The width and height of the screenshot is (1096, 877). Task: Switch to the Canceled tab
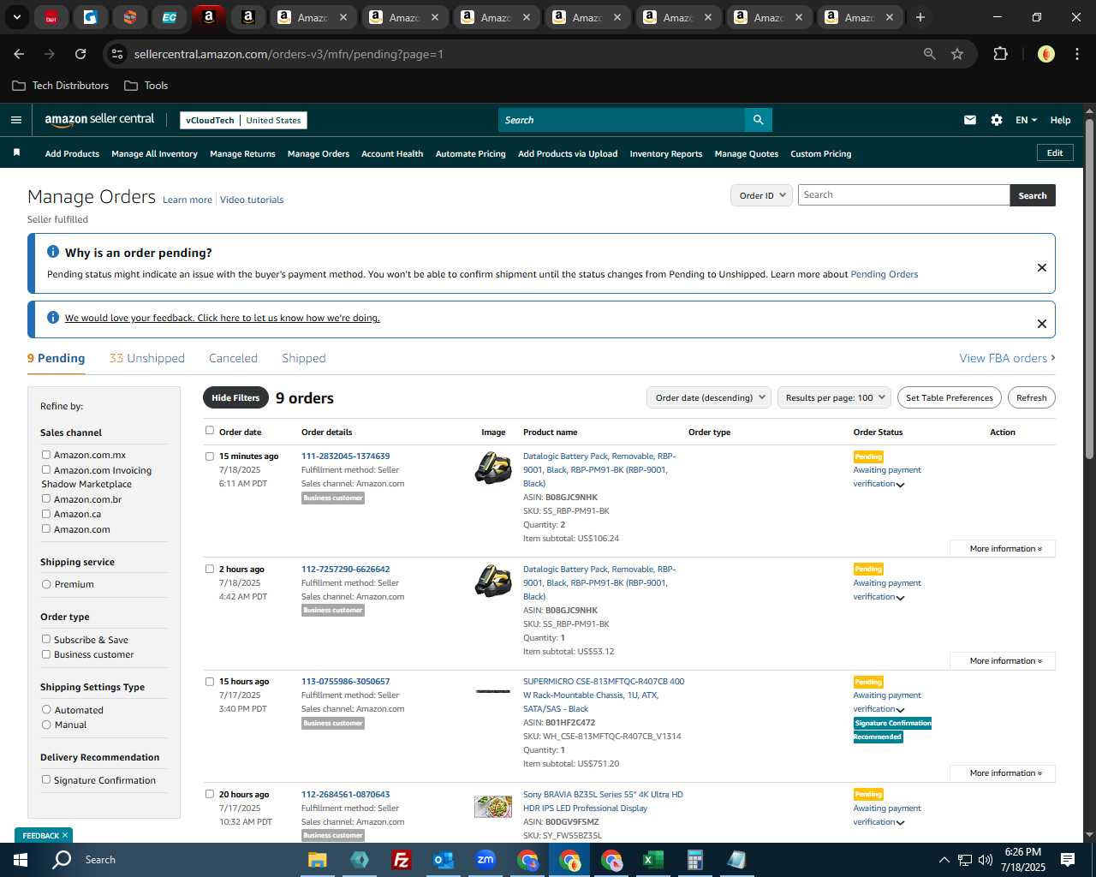click(x=233, y=358)
